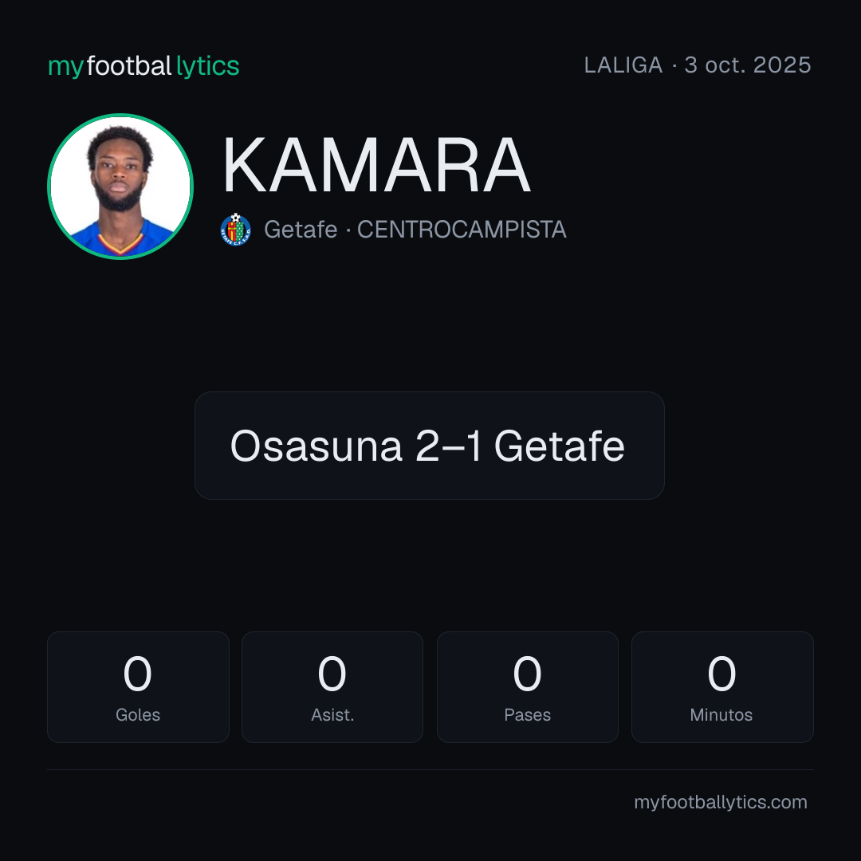This screenshot has height=861, width=861.
Task: Click the green 'lytics' part of logo
Action: (207, 66)
